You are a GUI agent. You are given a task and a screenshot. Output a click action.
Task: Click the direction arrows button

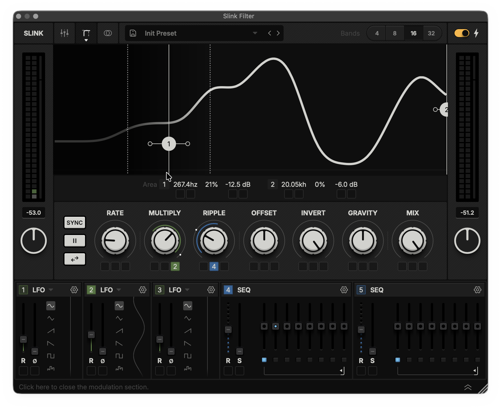coord(75,259)
